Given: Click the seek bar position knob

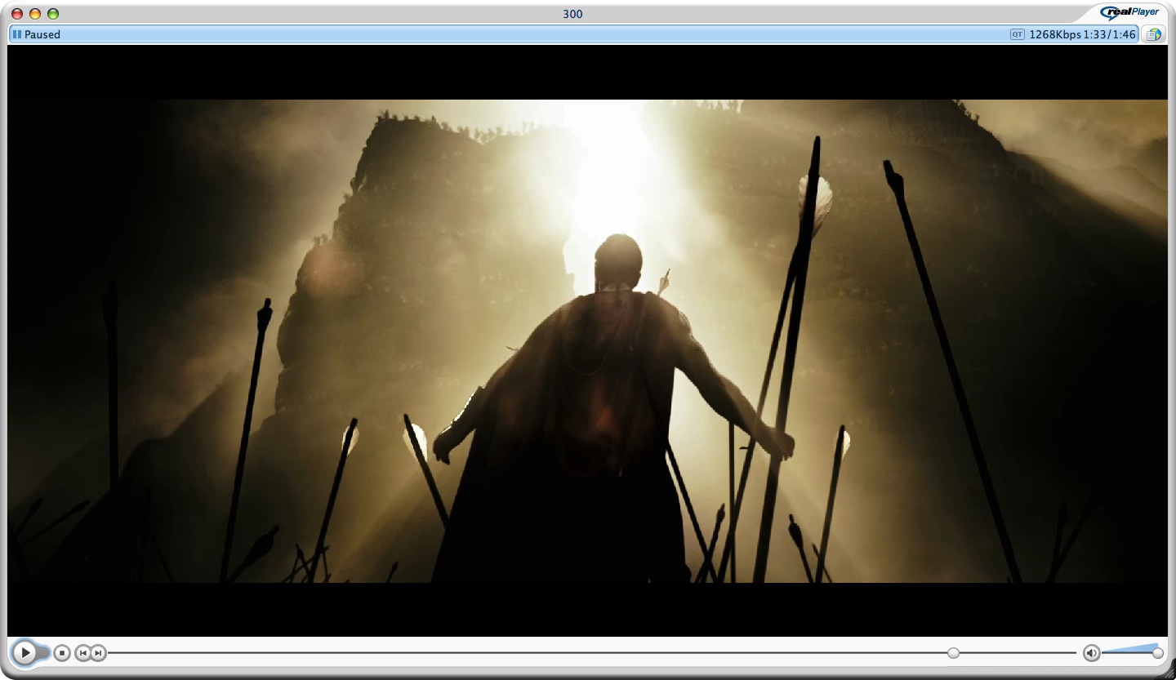Looking at the screenshot, I should (x=953, y=653).
